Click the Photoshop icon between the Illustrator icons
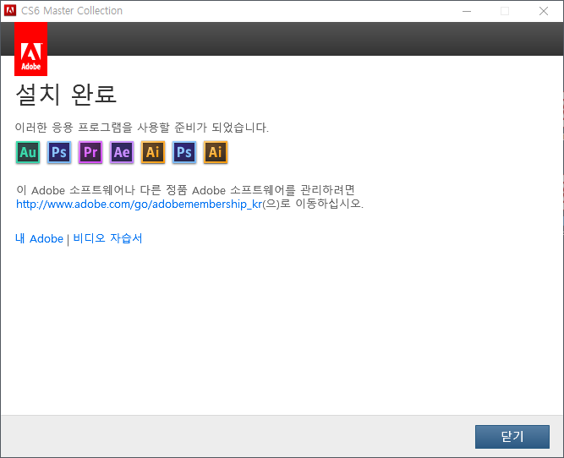 pyautogui.click(x=184, y=152)
